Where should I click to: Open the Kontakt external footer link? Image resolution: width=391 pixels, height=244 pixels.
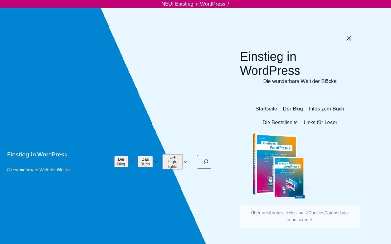[x=279, y=213]
